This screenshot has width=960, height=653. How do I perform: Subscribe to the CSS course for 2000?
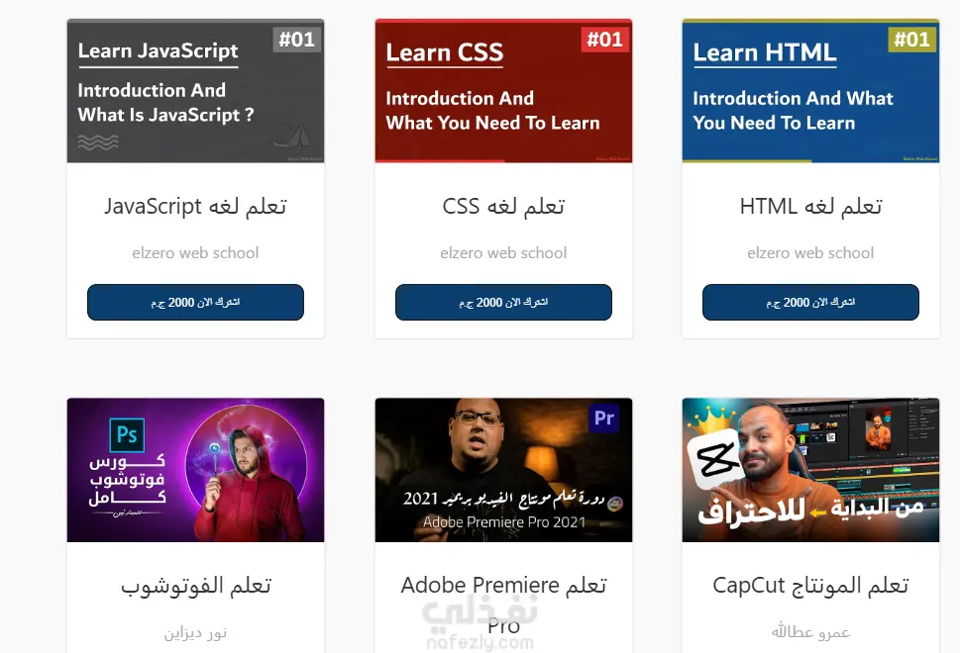pyautogui.click(x=503, y=302)
